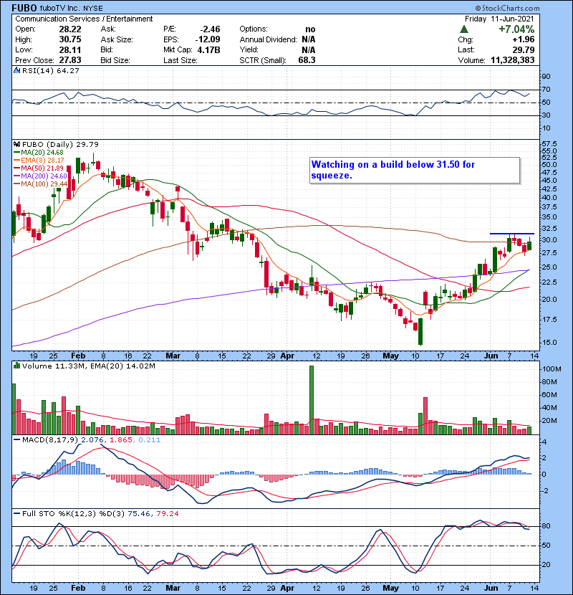
Task: Click the MACD(8,17,9) label
Action: [50, 440]
